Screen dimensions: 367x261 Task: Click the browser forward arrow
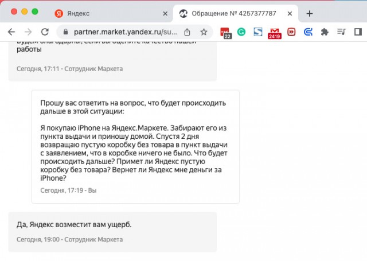point(29,32)
